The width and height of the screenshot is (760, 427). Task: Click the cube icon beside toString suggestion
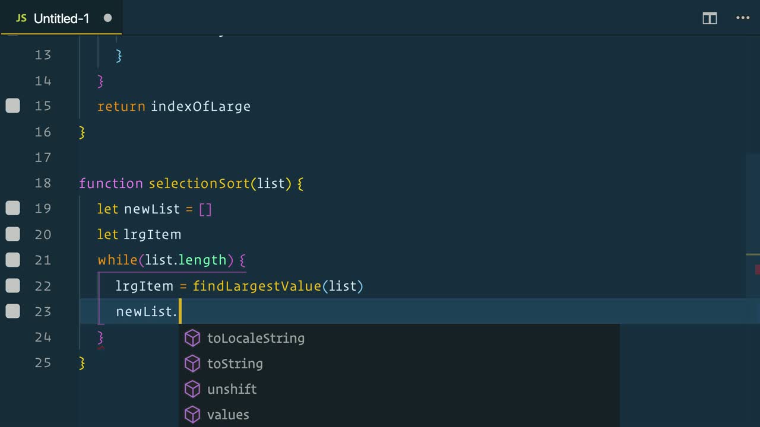(192, 364)
